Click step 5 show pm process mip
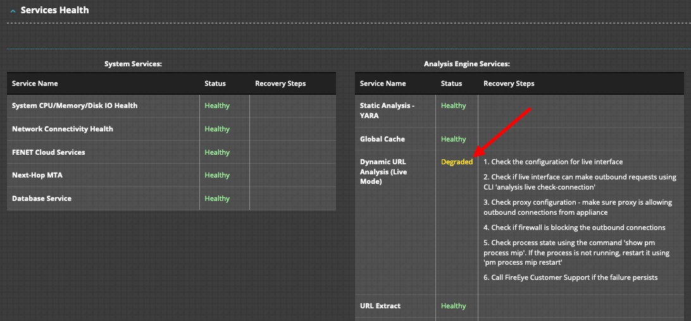Screen dimensions: 691x321 [x=576, y=253]
